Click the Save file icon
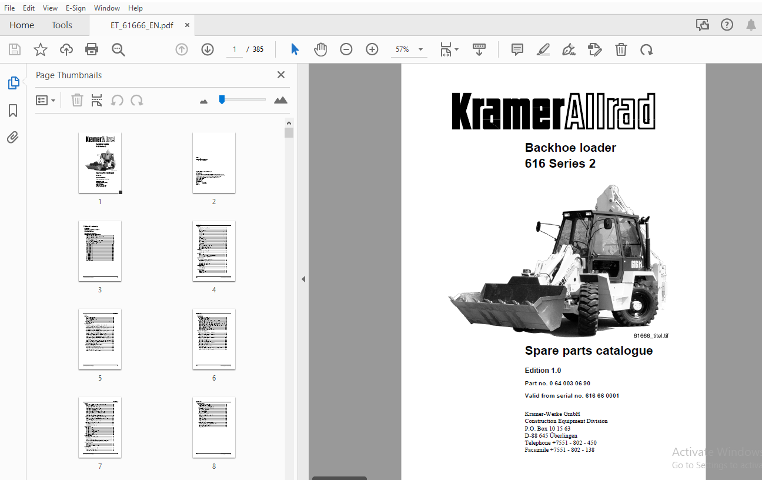Image resolution: width=762 pixels, height=480 pixels. [x=15, y=49]
